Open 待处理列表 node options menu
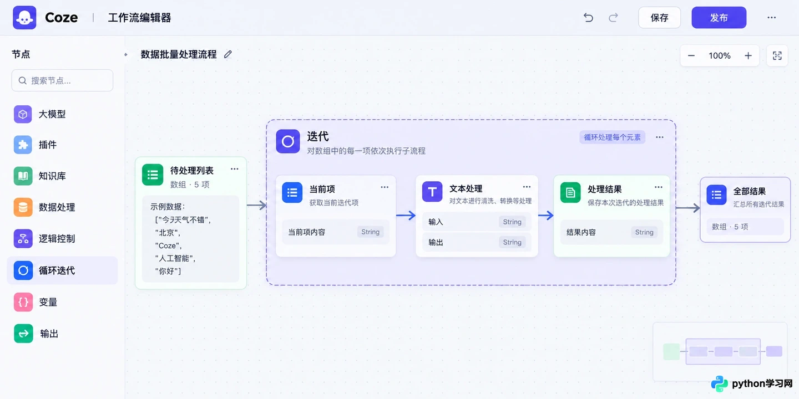Screen dimensions: 799x399 [234, 169]
